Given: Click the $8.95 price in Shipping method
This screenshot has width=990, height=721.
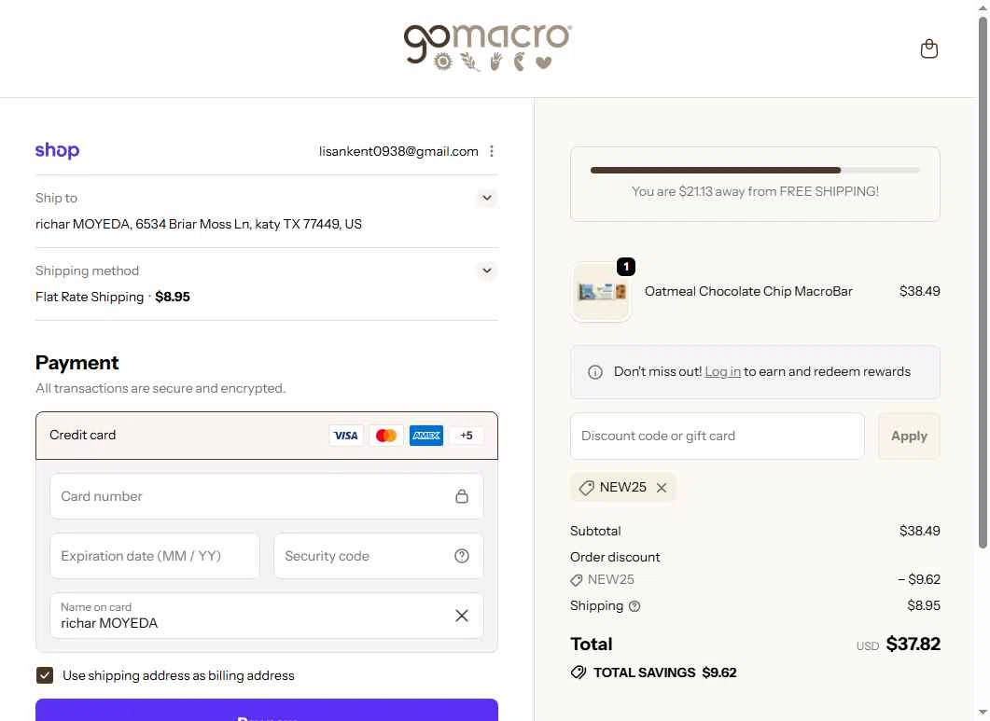Looking at the screenshot, I should click(x=173, y=297).
